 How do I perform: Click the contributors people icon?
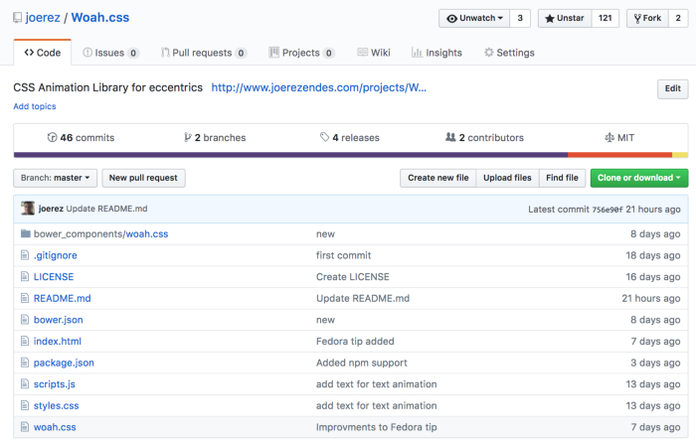(x=450, y=137)
